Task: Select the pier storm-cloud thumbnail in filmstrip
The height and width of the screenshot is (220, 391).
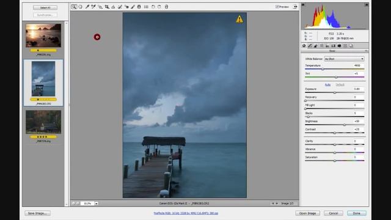Action: [x=43, y=79]
